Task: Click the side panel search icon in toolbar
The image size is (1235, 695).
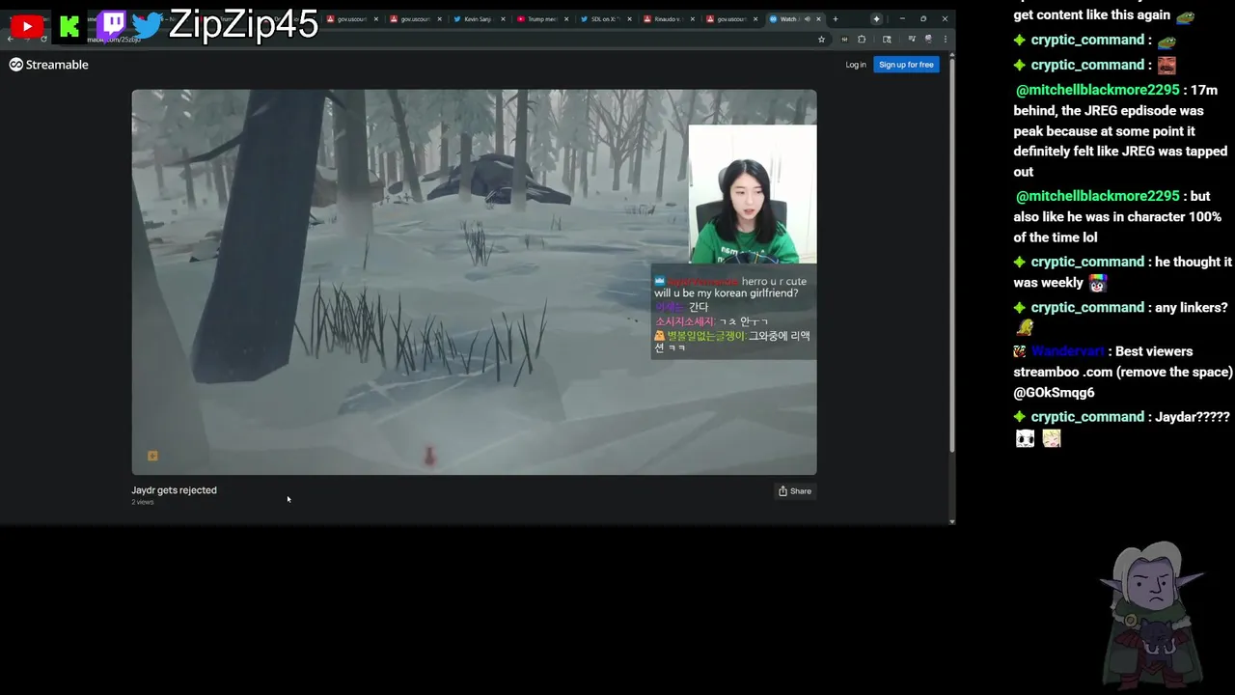Action: tap(887, 39)
